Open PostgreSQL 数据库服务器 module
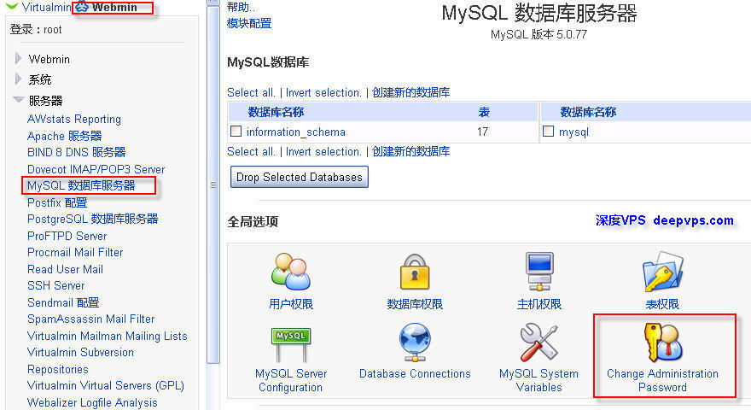Image resolution: width=751 pixels, height=410 pixels. coord(92,220)
